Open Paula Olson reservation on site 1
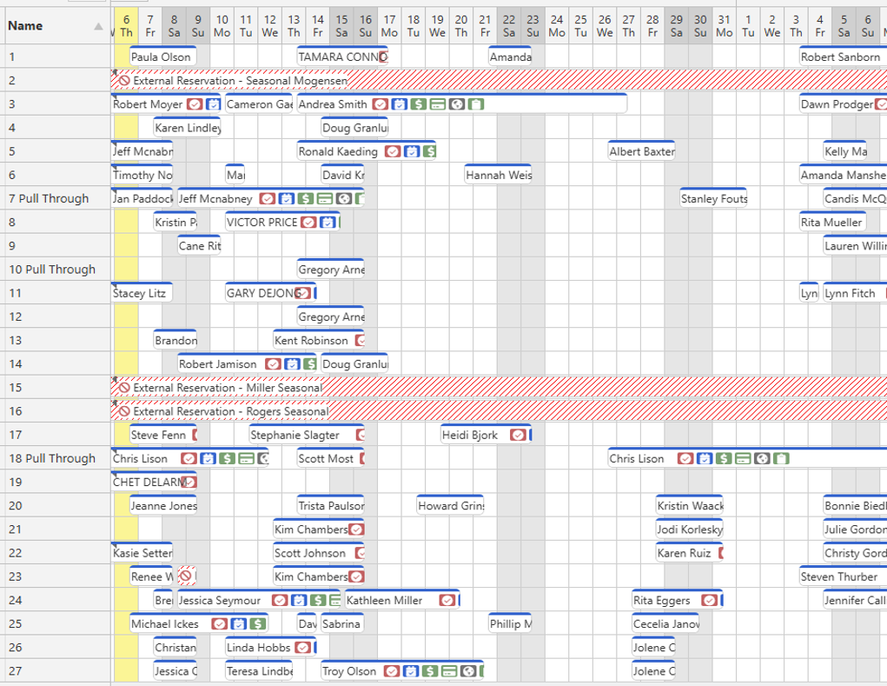Screen dimensions: 887x686 pyautogui.click(x=163, y=57)
